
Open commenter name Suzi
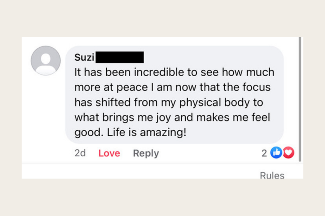[84, 57]
